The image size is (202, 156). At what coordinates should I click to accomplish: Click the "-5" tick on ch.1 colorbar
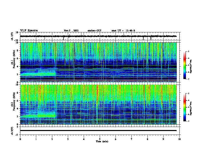coord(188,65)
